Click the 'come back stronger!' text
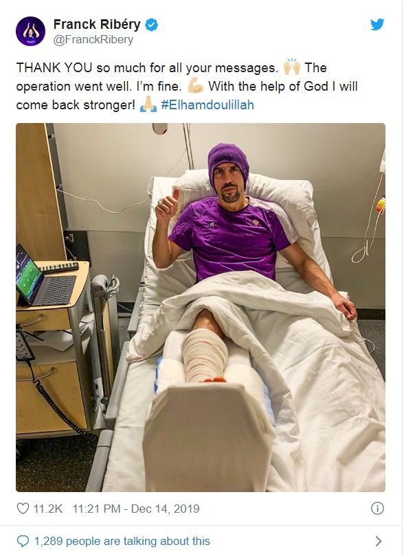This screenshot has width=404, height=556. 76,105
